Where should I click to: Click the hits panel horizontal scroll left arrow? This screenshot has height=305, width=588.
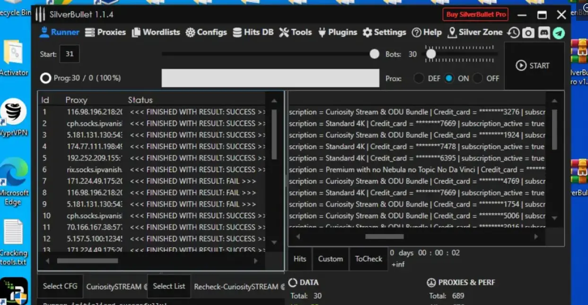tap(298, 237)
